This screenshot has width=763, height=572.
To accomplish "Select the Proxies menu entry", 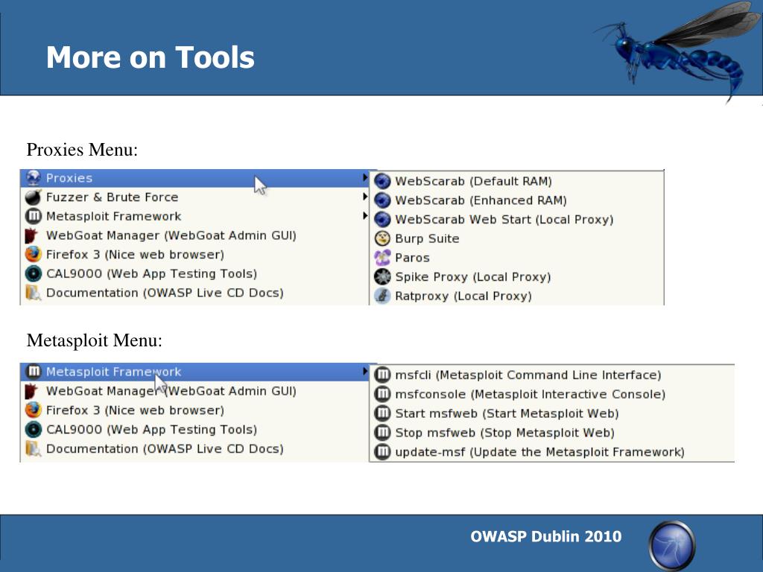I will (194, 178).
